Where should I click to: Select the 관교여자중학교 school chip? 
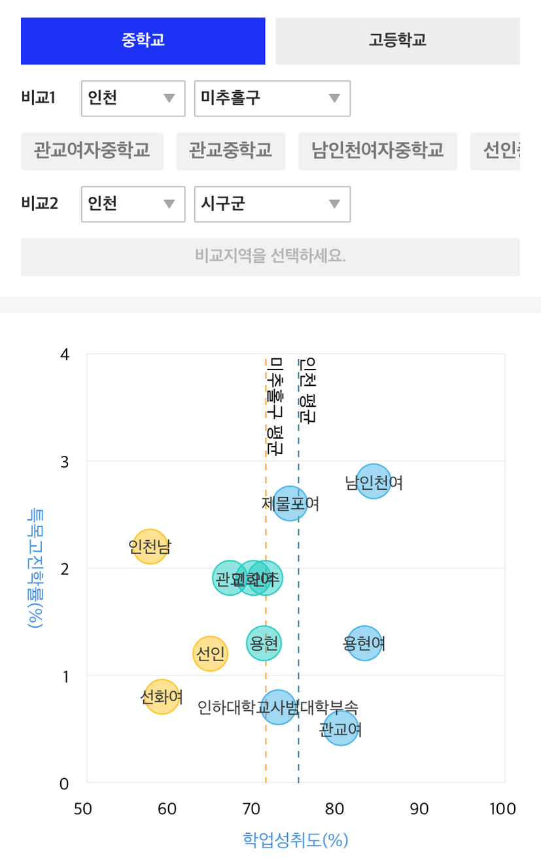[92, 151]
